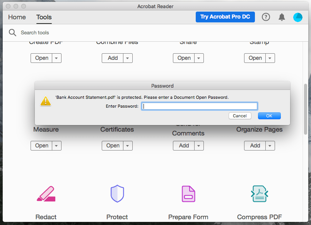Cancel the Password dialog

(x=240, y=116)
